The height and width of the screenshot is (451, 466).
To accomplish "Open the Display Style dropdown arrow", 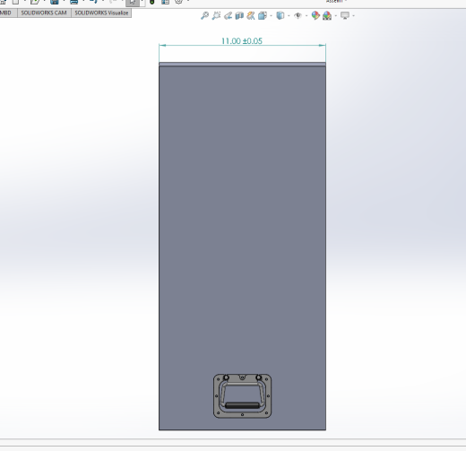I will (x=289, y=15).
